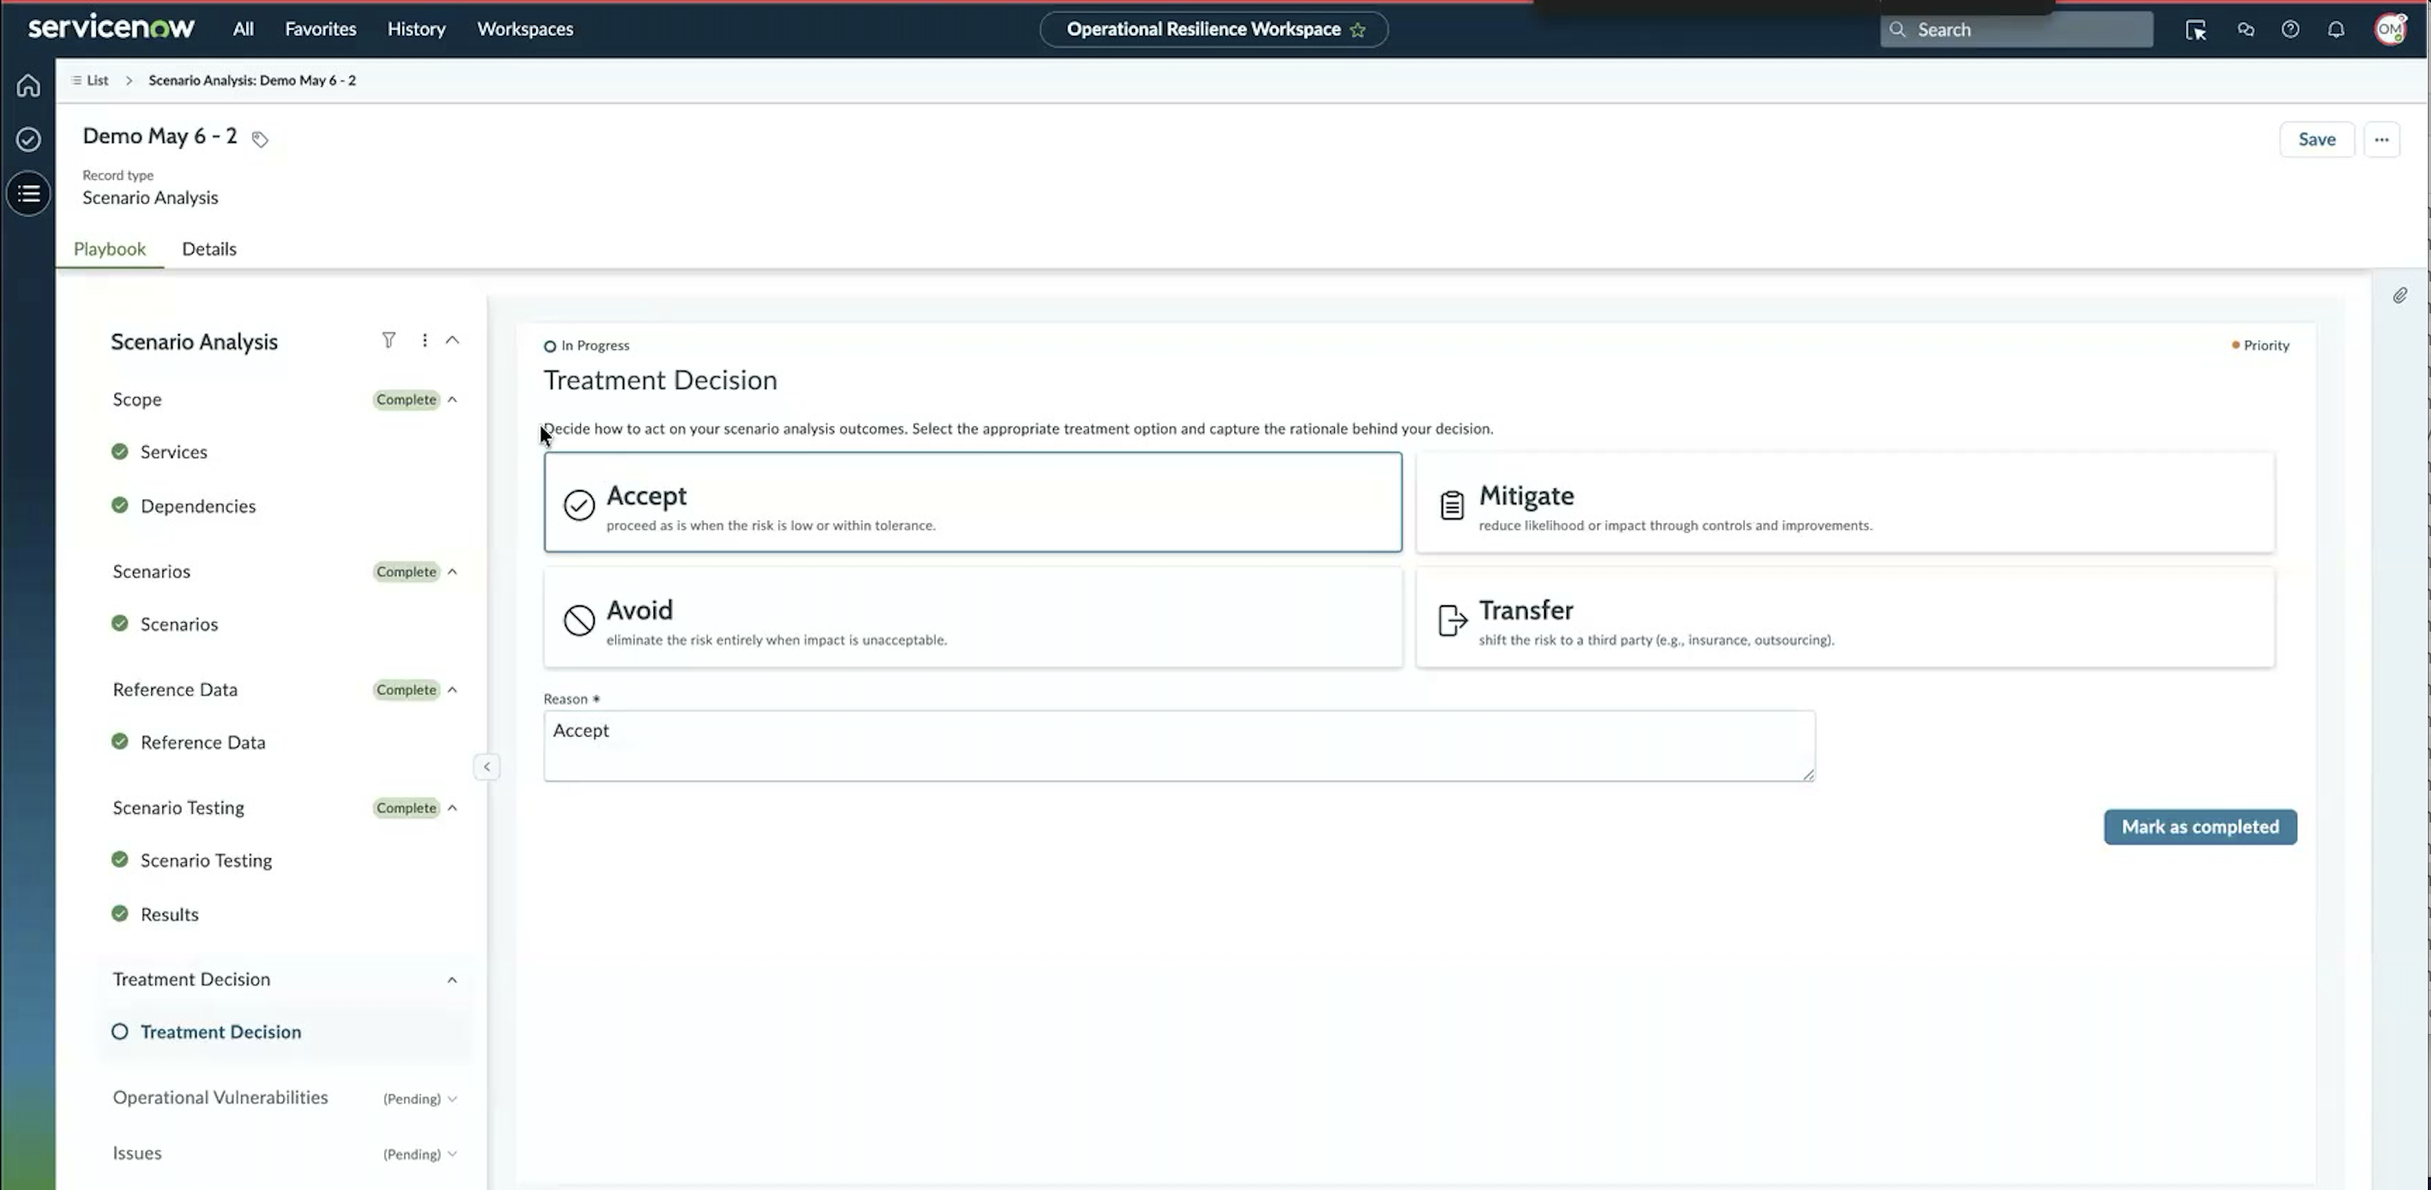
Task: Select the Mitigate treatment option card
Action: pyautogui.click(x=1844, y=502)
